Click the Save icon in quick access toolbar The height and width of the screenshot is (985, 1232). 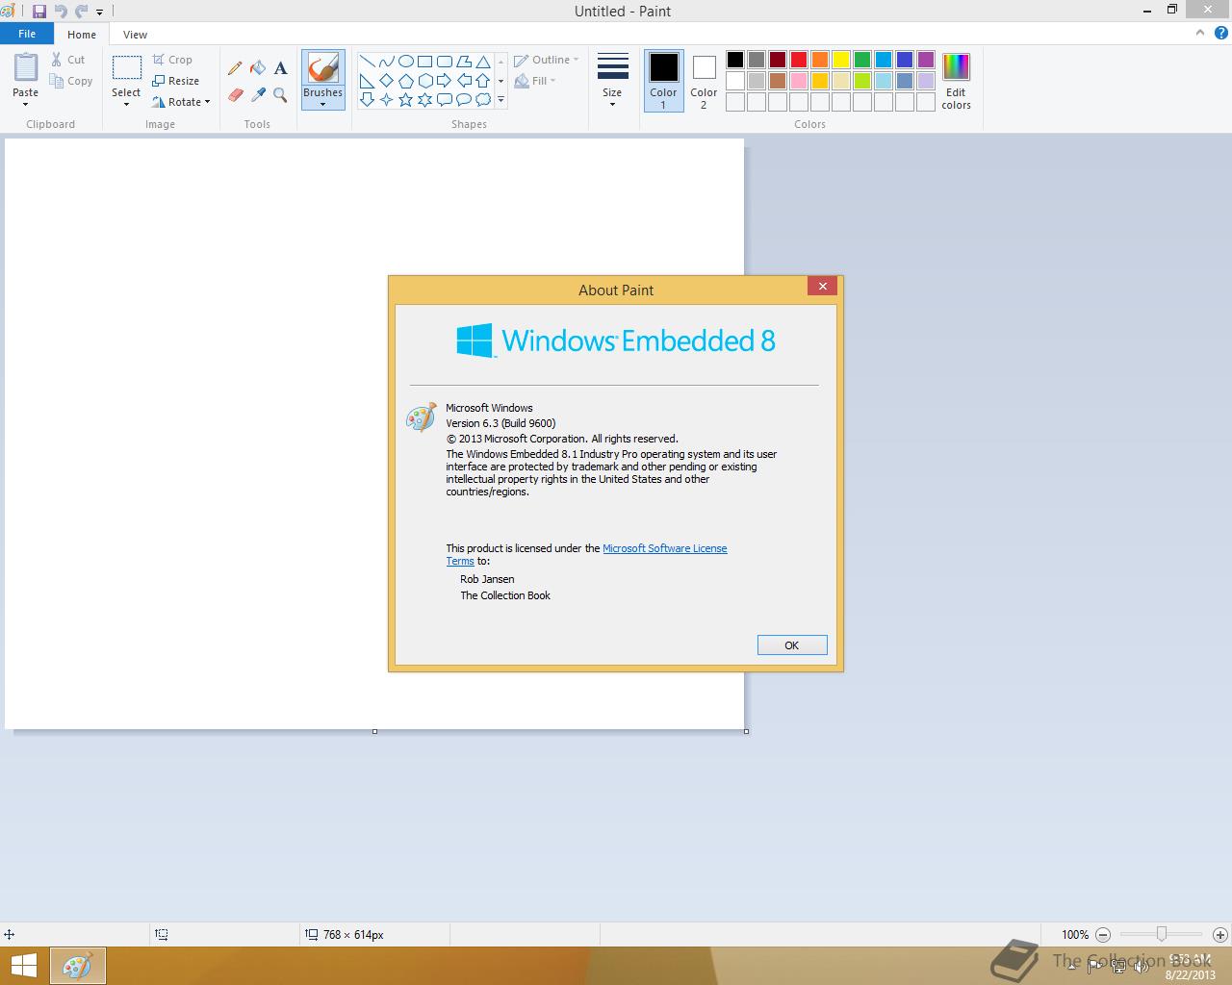pos(39,12)
